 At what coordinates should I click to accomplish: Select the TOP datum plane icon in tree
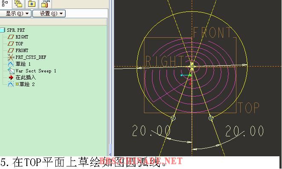11,44
